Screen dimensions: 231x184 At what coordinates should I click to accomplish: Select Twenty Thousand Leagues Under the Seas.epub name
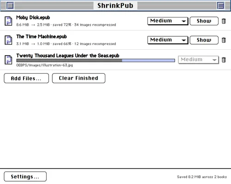click(68, 56)
